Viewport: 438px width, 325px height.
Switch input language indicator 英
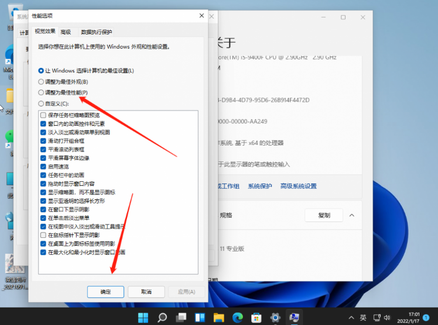(x=363, y=317)
